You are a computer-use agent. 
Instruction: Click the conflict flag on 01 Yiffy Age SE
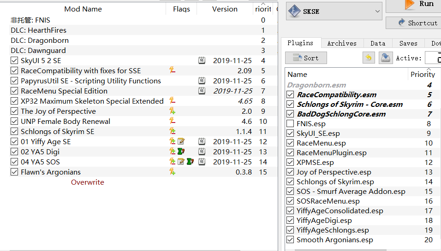(x=172, y=141)
